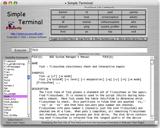Minimize the Simple Terminal window
Image resolution: width=160 pixels, height=128 pixels.
tap(10, 3)
